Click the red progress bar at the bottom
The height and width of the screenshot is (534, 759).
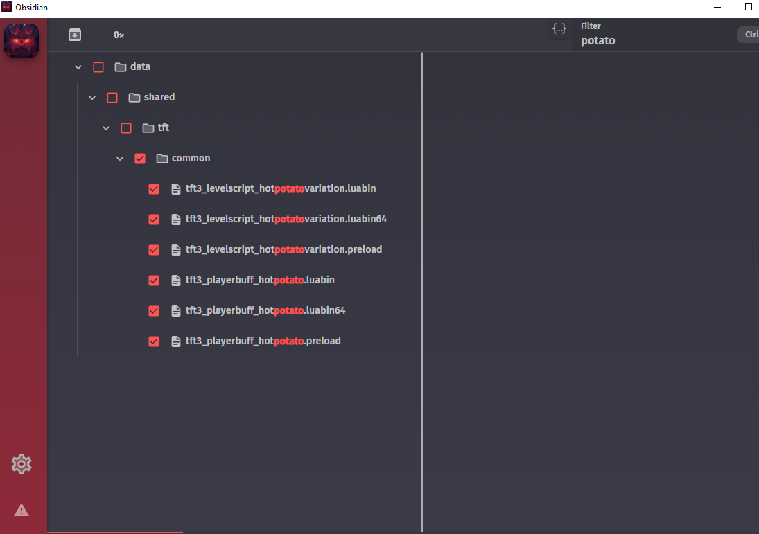(x=114, y=532)
